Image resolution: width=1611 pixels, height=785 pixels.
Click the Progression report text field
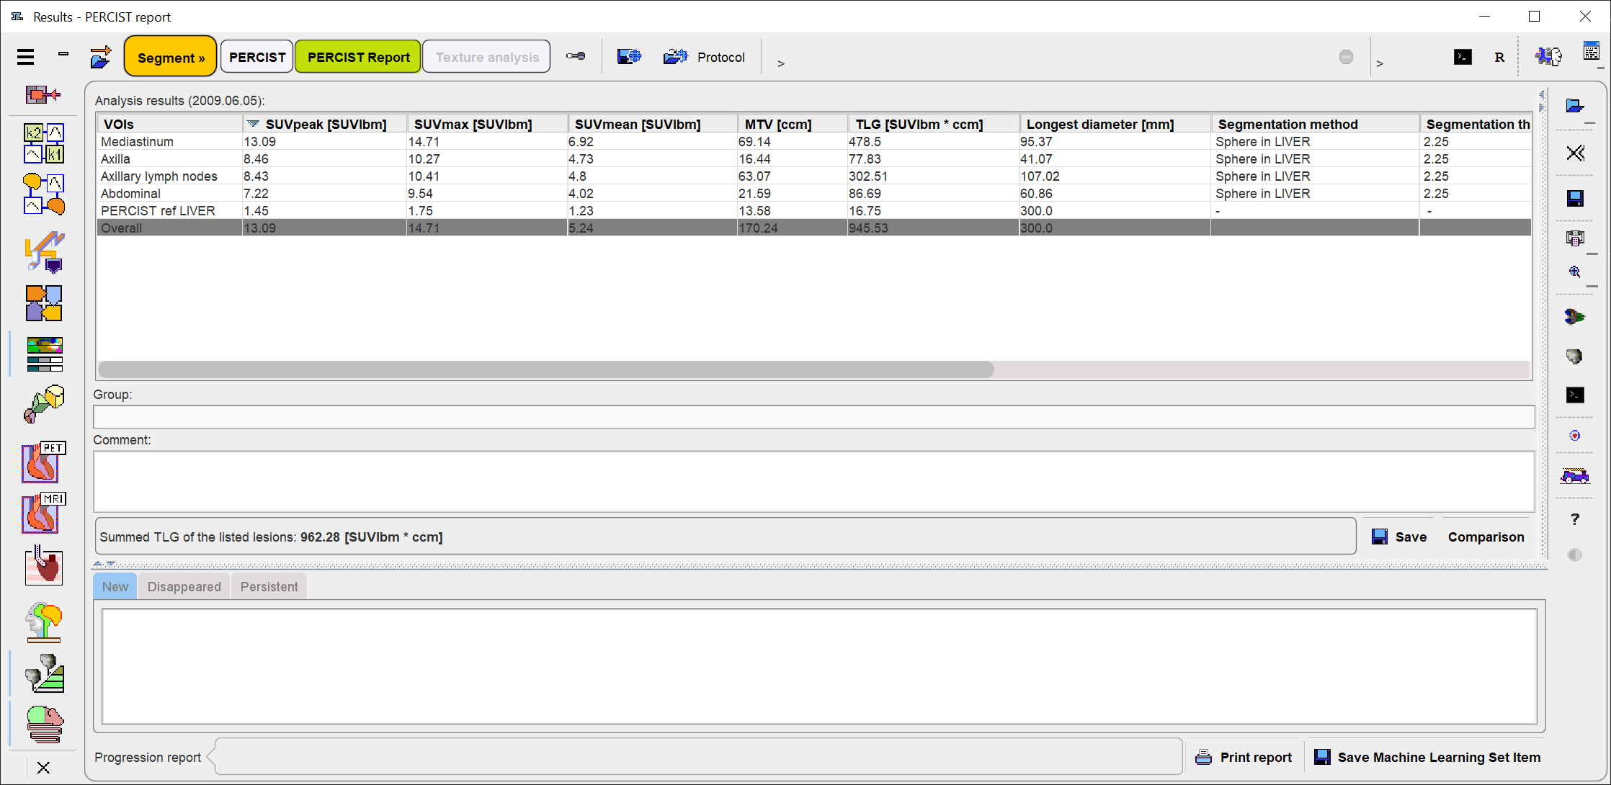pyautogui.click(x=698, y=757)
